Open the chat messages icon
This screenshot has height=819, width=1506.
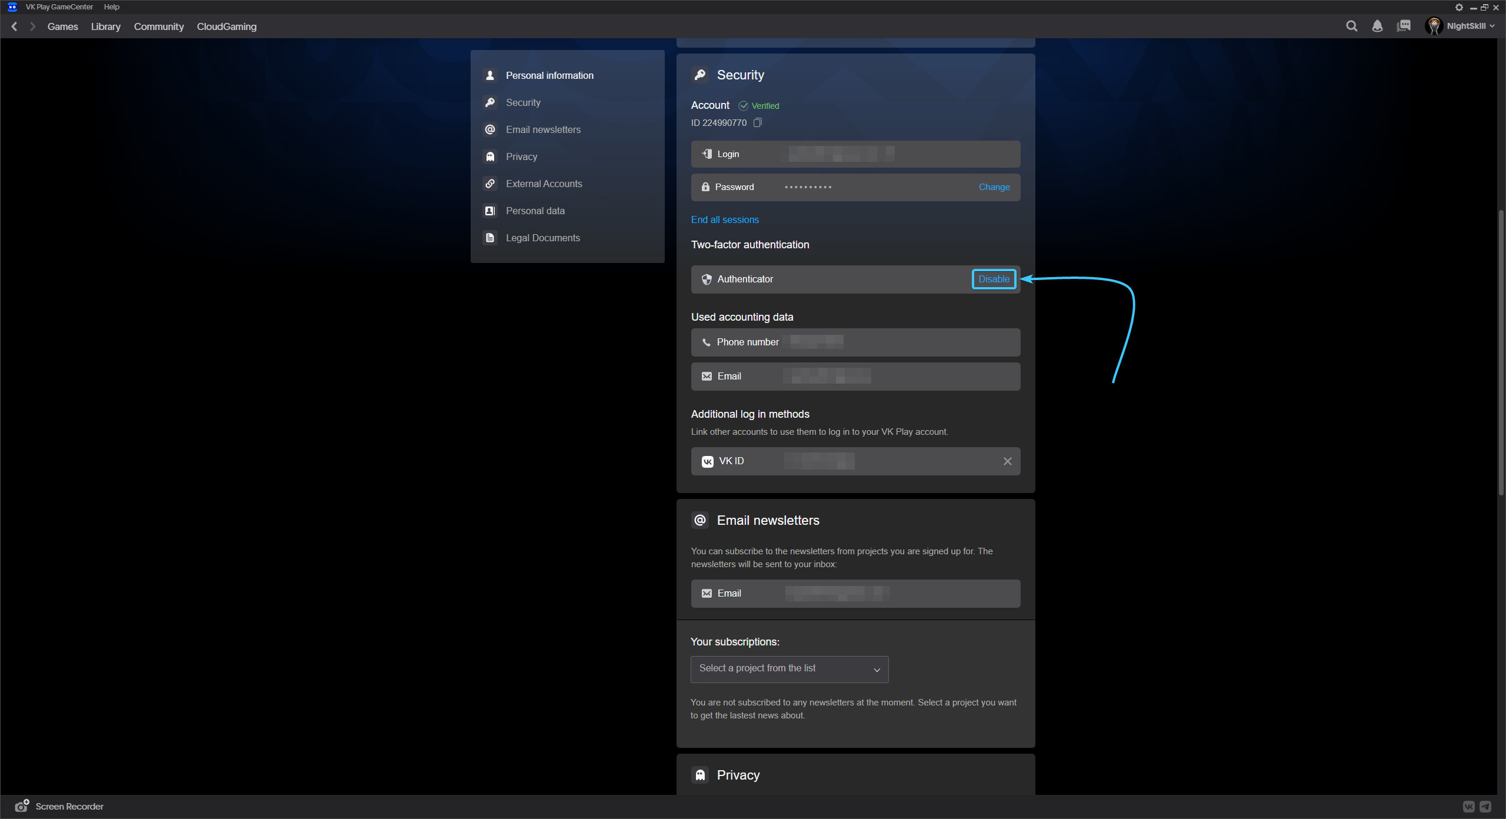point(1404,26)
